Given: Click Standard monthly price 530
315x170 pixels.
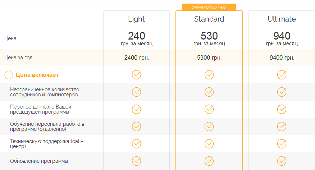Looking at the screenshot, I should pos(209,36).
